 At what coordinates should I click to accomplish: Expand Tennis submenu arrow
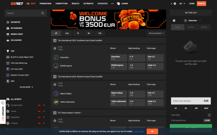tap(44, 111)
